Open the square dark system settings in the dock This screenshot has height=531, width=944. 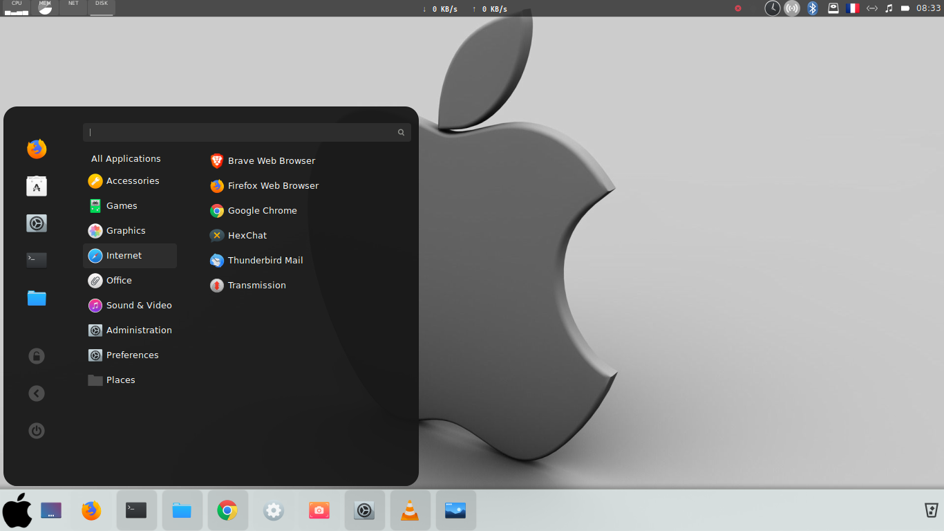(364, 511)
